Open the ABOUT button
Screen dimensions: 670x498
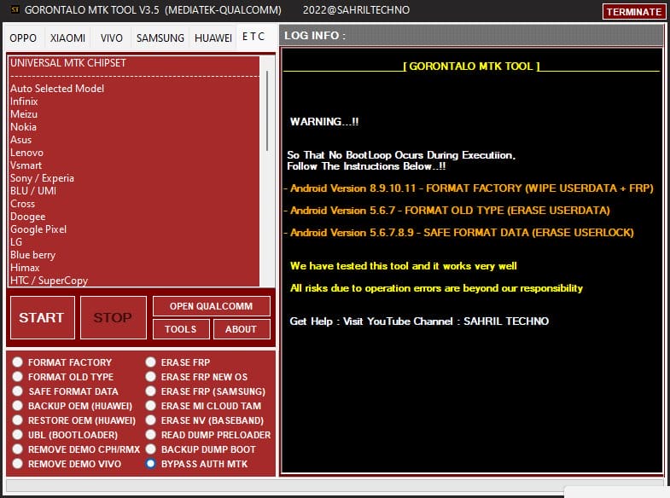pos(242,329)
